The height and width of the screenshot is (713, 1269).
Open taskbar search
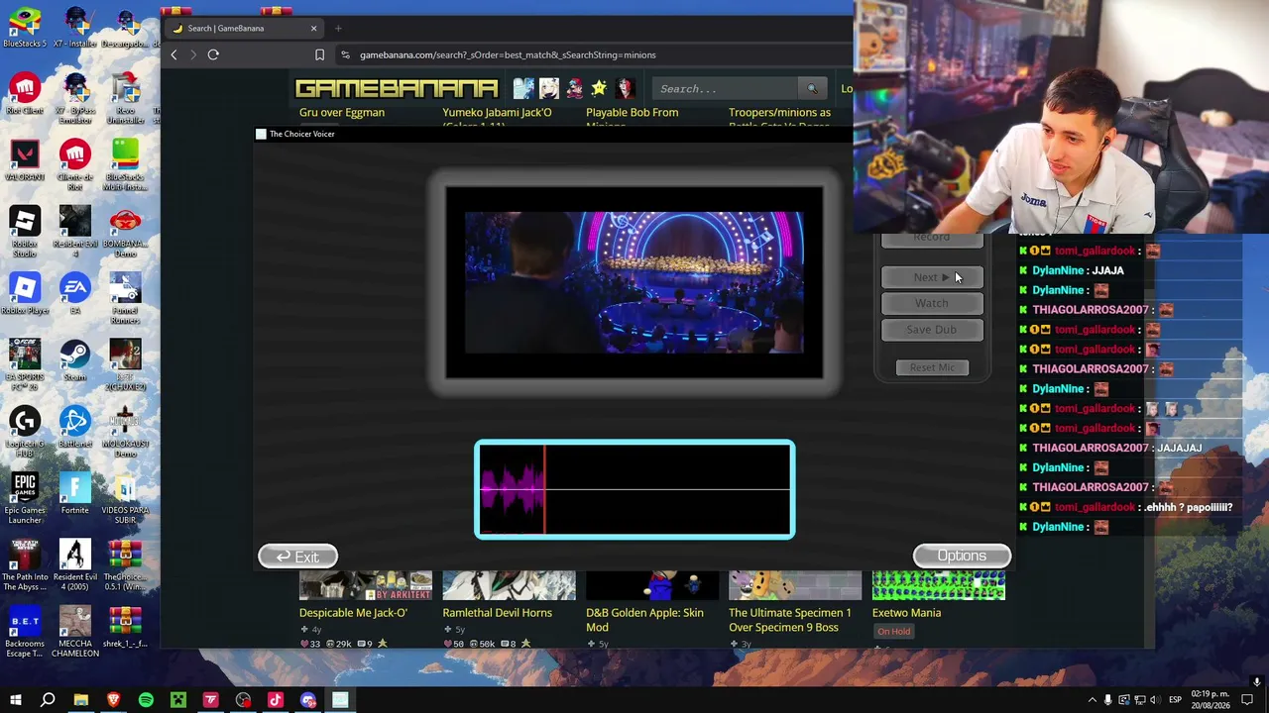point(48,700)
